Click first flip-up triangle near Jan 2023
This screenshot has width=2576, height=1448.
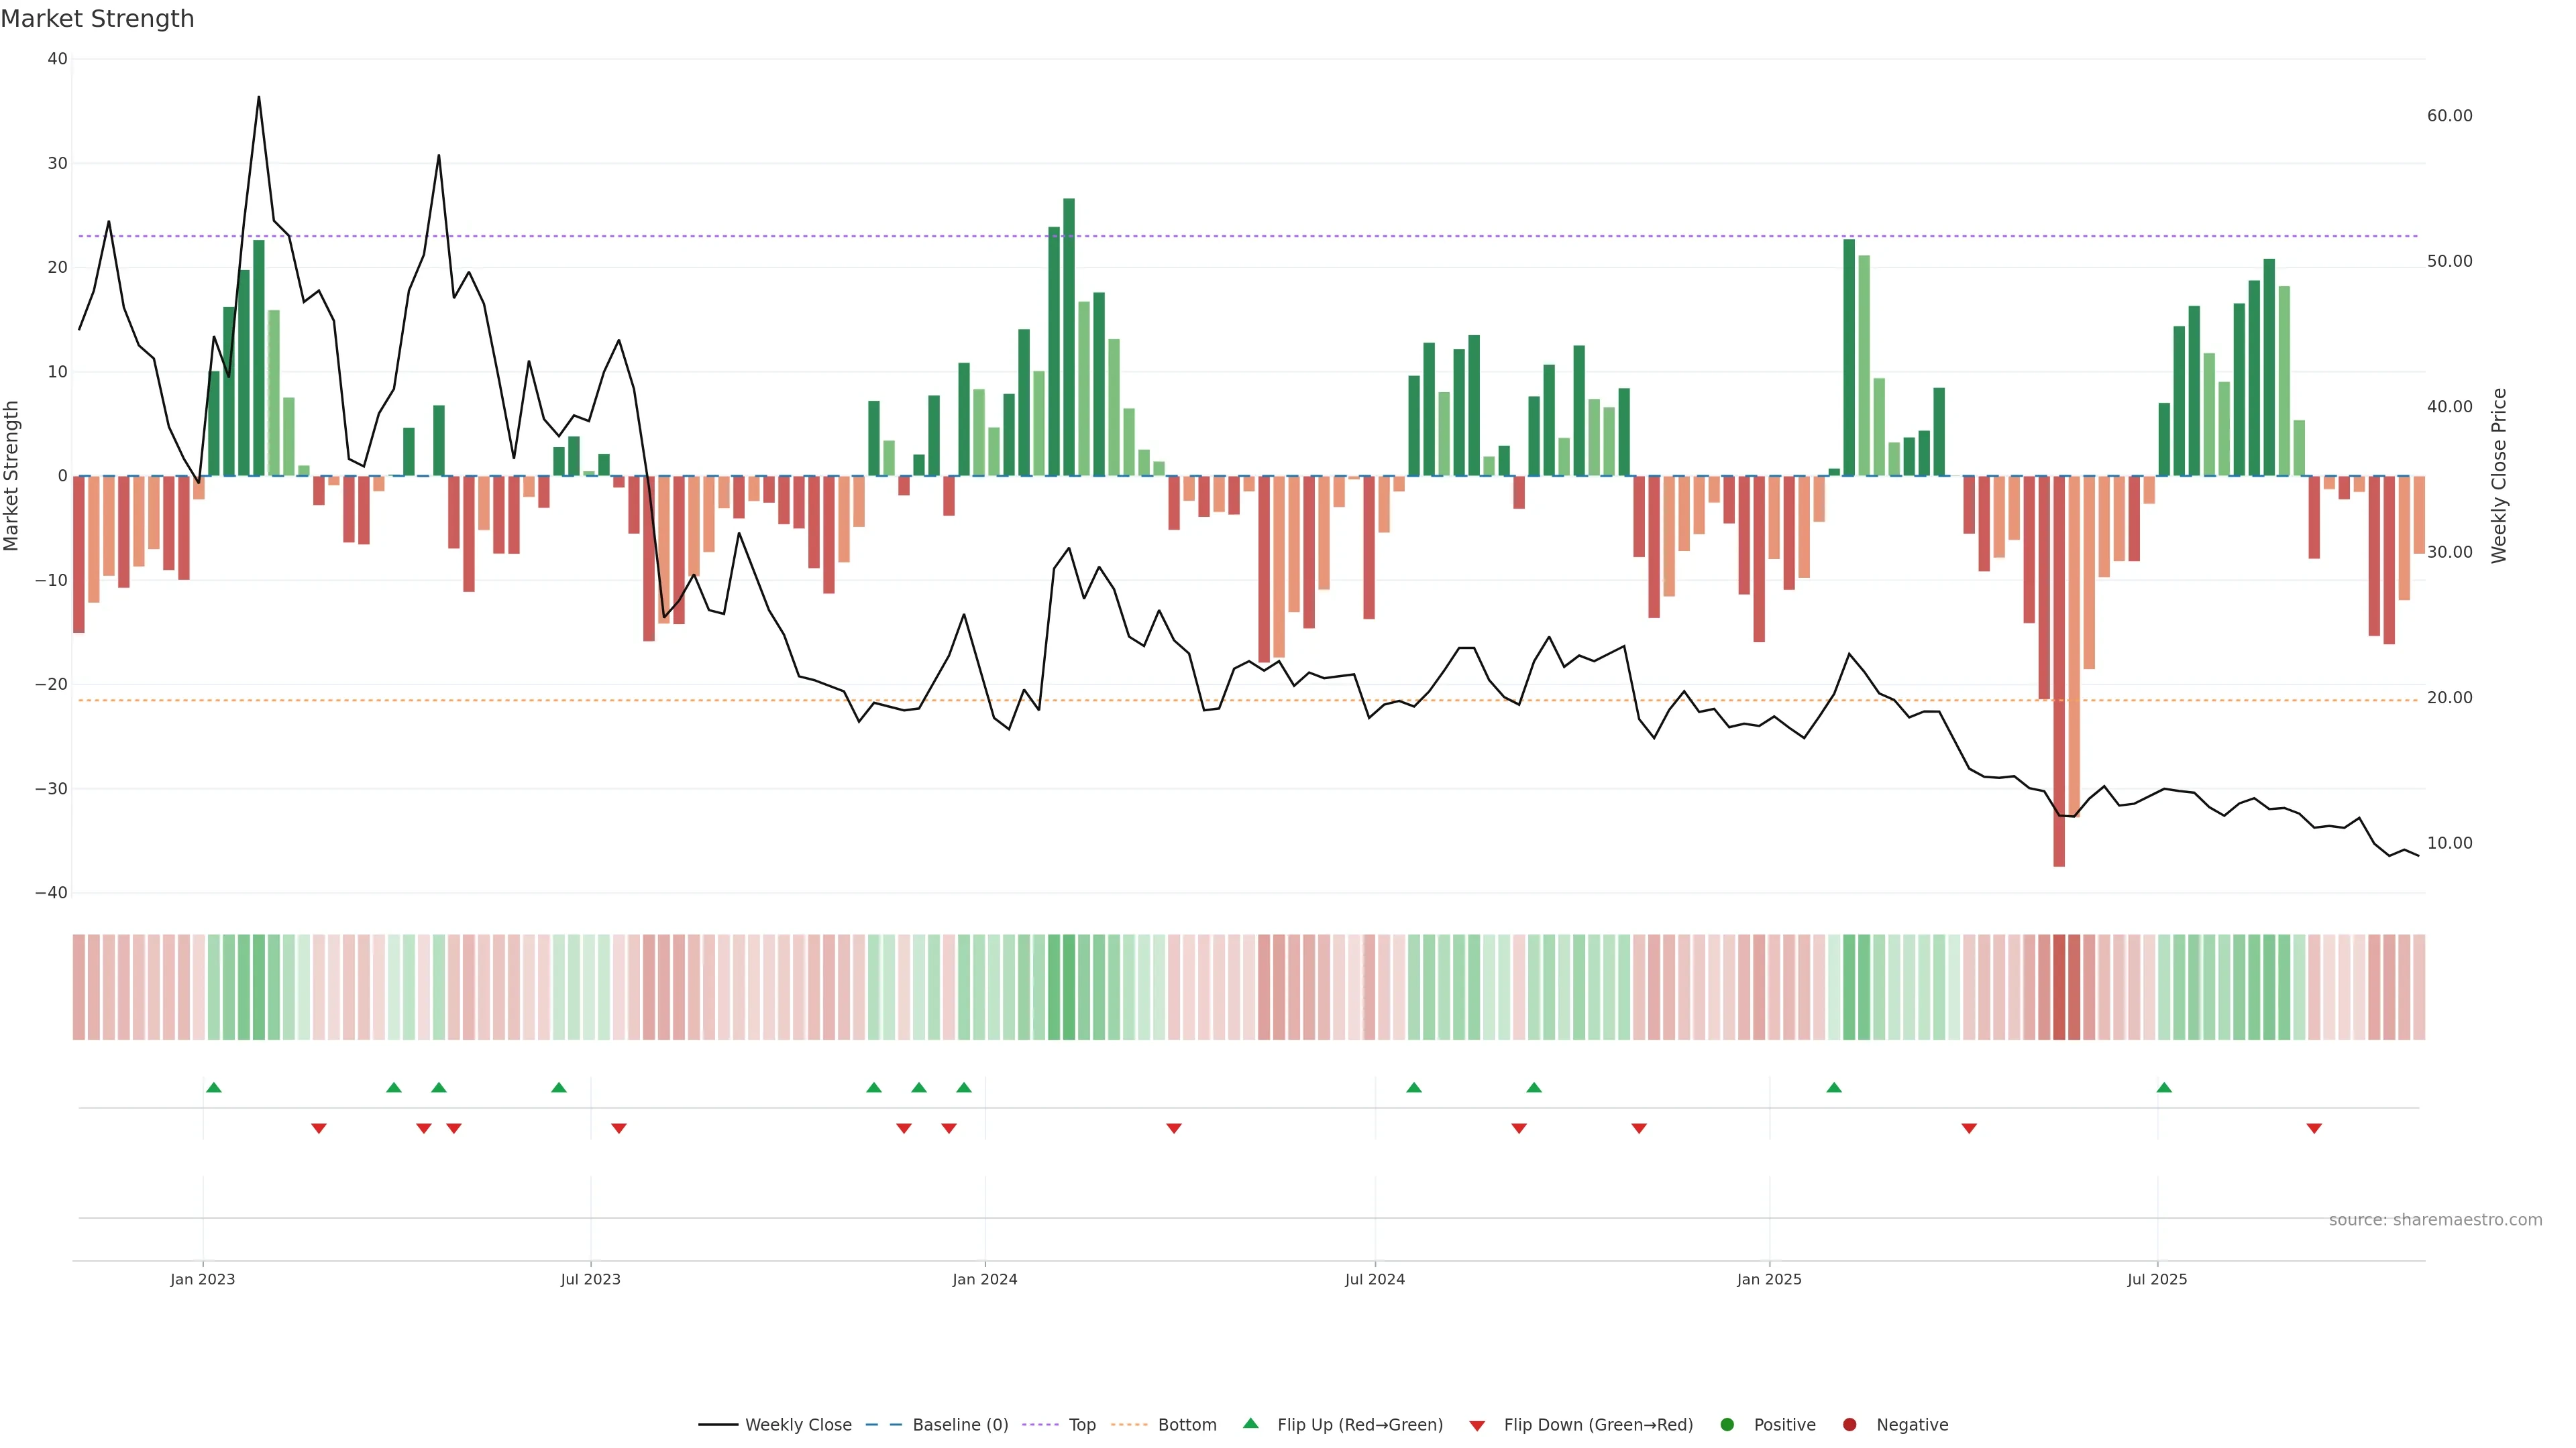(x=213, y=1087)
